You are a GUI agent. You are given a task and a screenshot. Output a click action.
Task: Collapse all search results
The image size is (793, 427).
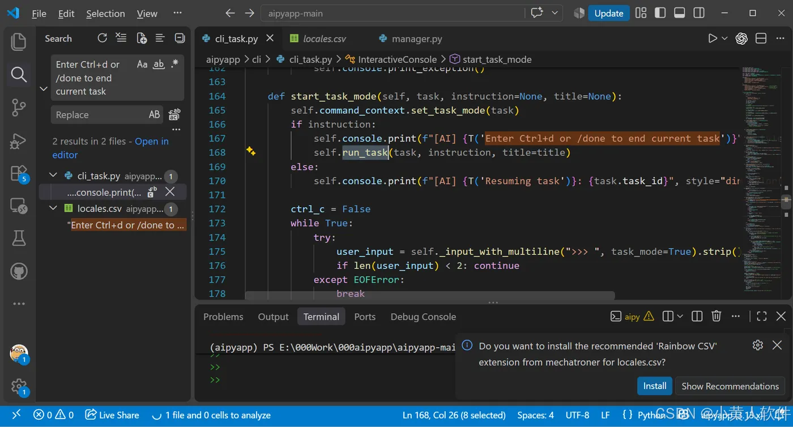(180, 38)
